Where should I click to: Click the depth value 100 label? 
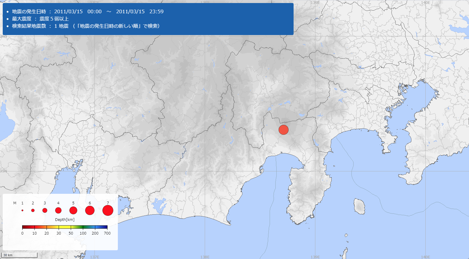(x=83, y=233)
